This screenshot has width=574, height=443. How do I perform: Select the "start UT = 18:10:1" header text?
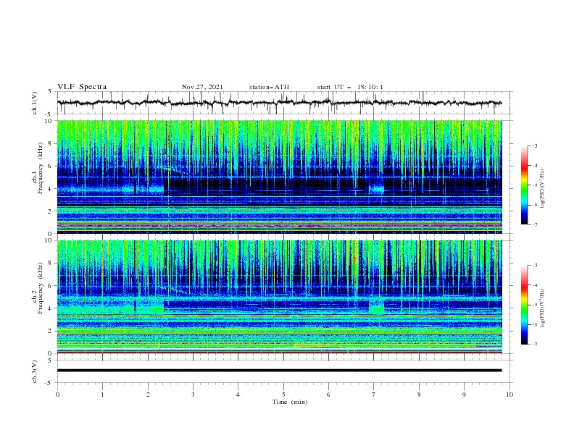pos(350,87)
